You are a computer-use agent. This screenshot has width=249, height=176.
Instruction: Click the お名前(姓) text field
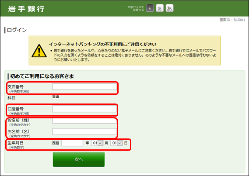click(84, 121)
